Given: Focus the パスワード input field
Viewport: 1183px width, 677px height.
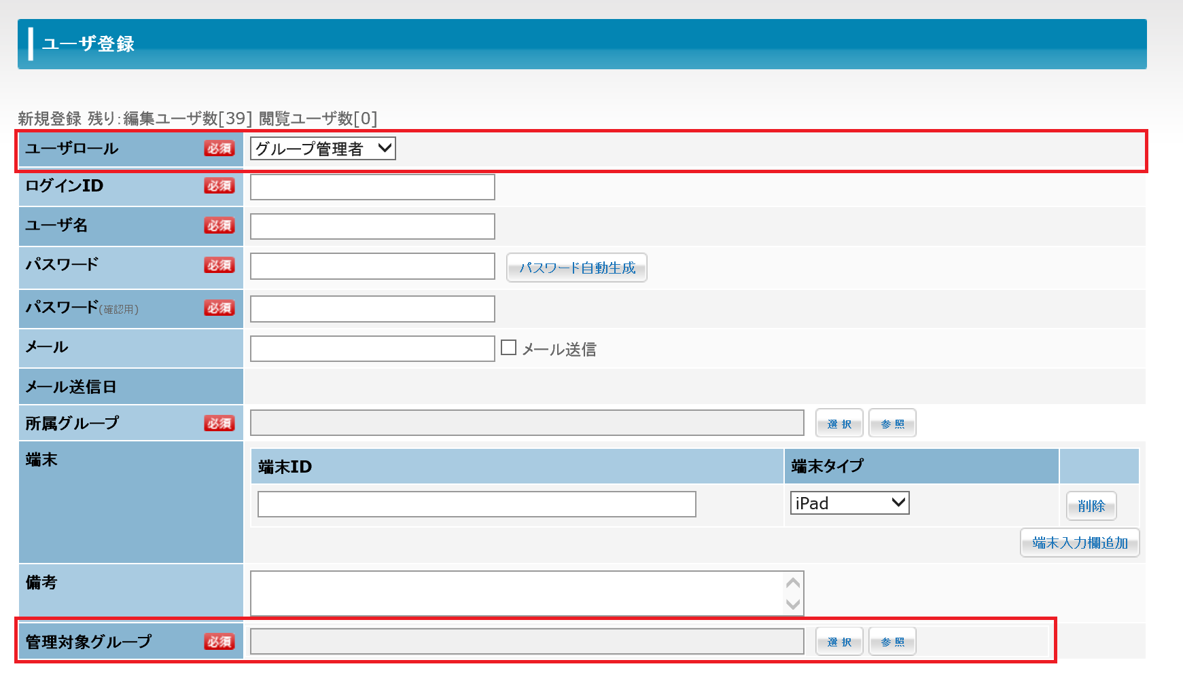Looking at the screenshot, I should (372, 266).
